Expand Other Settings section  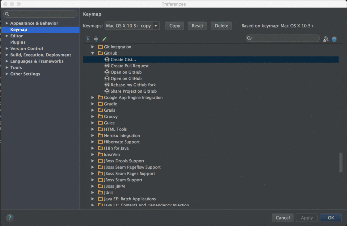7,74
